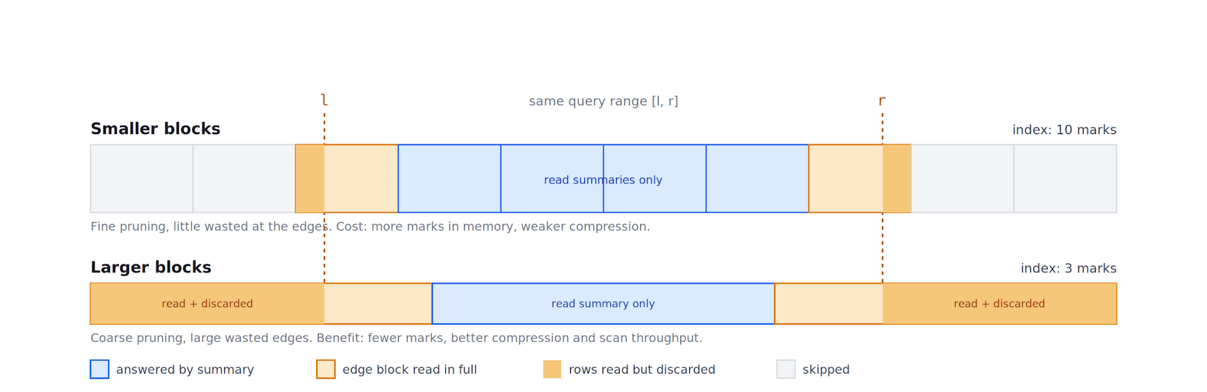Click the blue 'answered by summary' legend swatch
Image resolution: width=1207 pixels, height=392 pixels.
click(x=99, y=369)
